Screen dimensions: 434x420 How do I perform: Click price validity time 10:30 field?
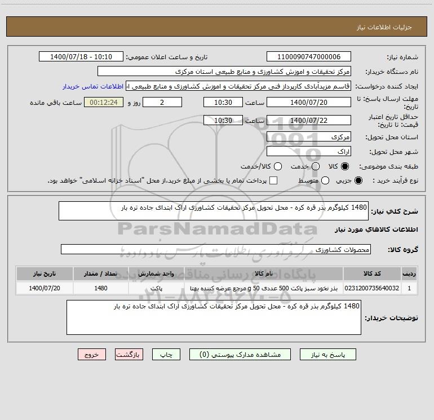coord(223,120)
